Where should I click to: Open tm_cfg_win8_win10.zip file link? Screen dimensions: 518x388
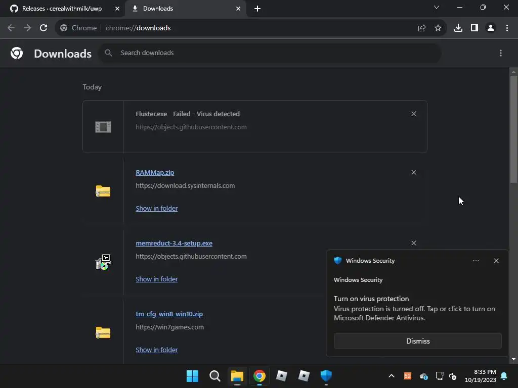(169, 314)
